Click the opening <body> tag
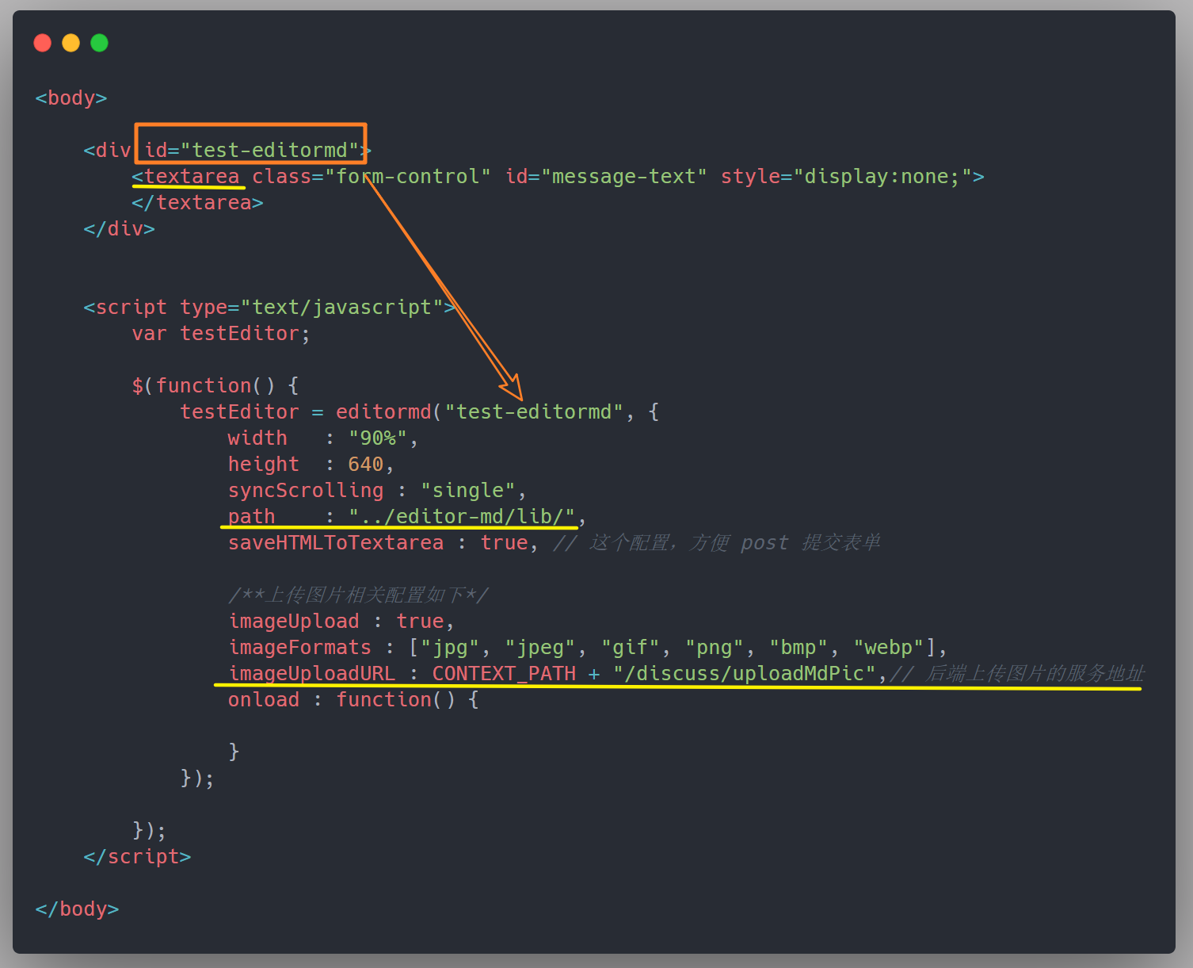This screenshot has width=1193, height=968. [x=71, y=98]
